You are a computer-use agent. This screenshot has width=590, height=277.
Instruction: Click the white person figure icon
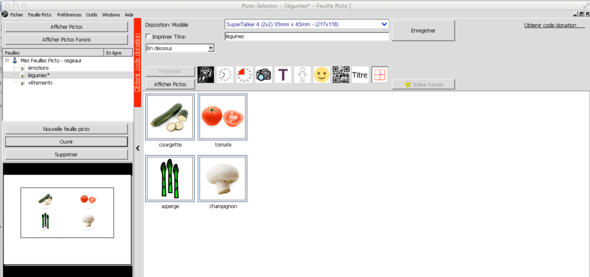pyautogui.click(x=302, y=75)
